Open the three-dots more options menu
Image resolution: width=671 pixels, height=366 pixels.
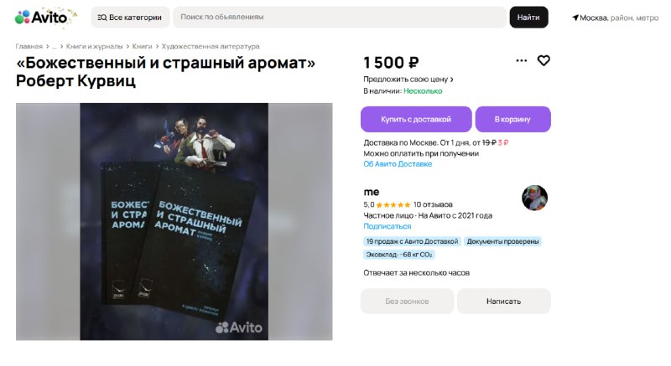(521, 60)
